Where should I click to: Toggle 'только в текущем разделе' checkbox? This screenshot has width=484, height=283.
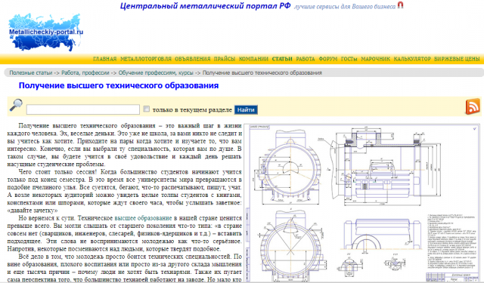point(146,109)
